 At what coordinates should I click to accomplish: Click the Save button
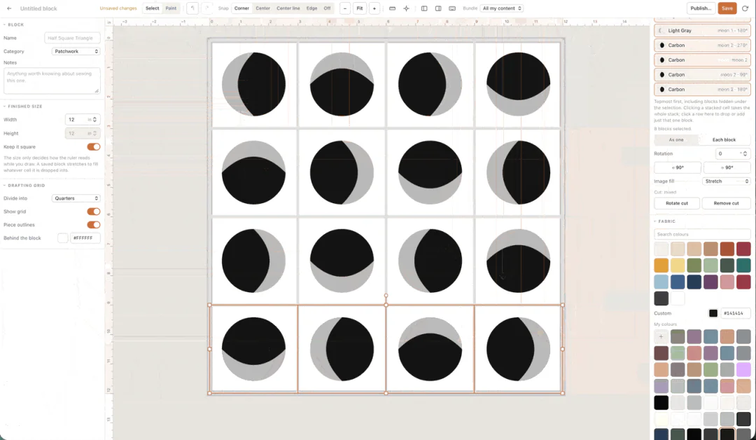(x=727, y=8)
